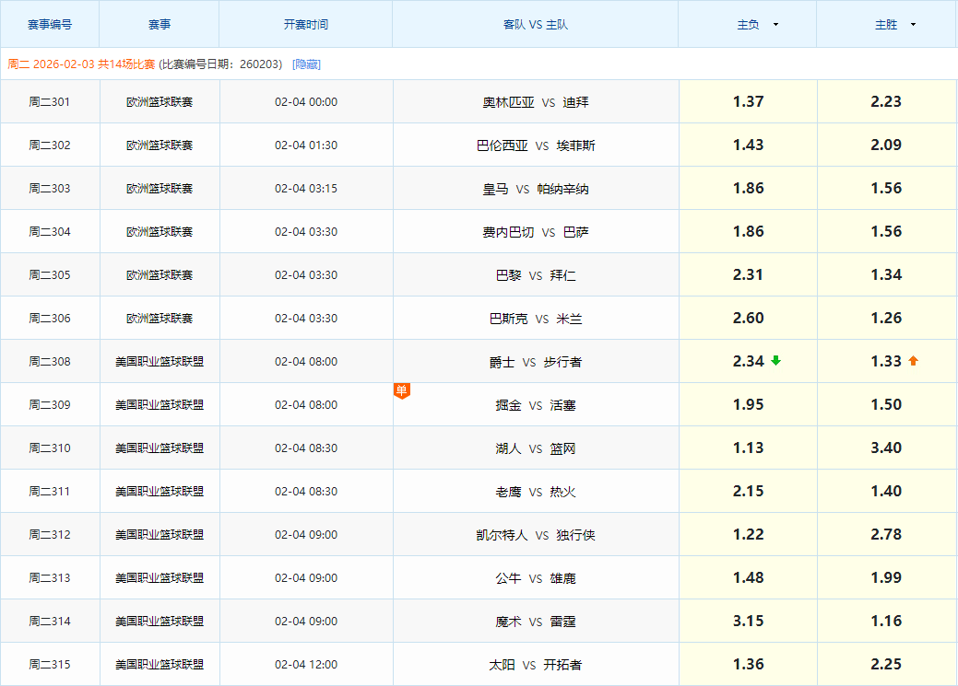This screenshot has height=686, width=958.
Task: Select 主胜 odds 1.16 for 魔术 vs 雷霆
Action: (x=886, y=622)
